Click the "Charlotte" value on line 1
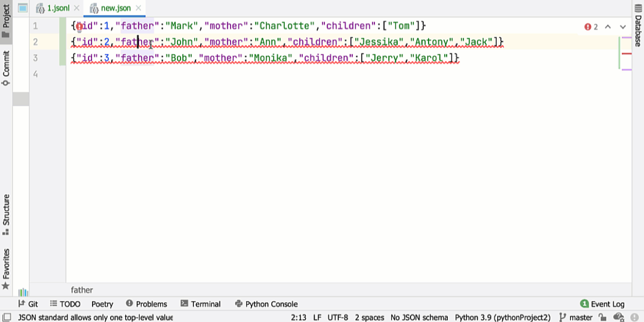The image size is (644, 322). coord(285,26)
